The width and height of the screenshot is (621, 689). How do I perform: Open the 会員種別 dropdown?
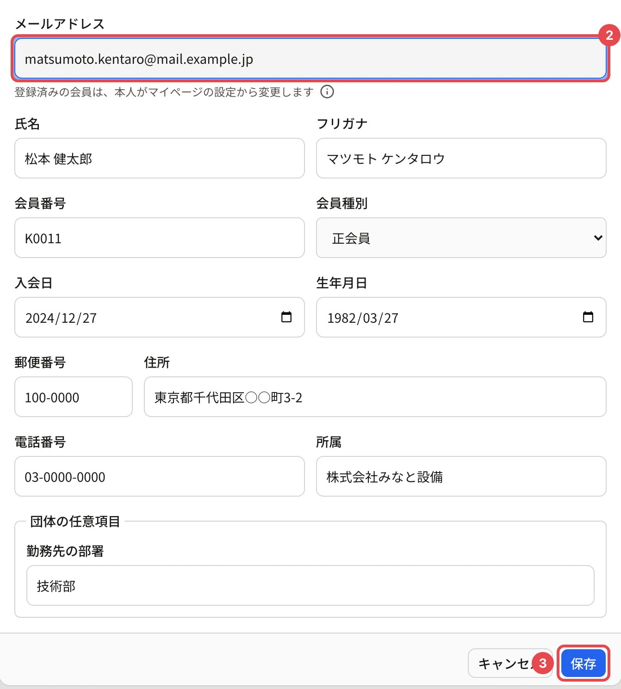[x=461, y=238]
